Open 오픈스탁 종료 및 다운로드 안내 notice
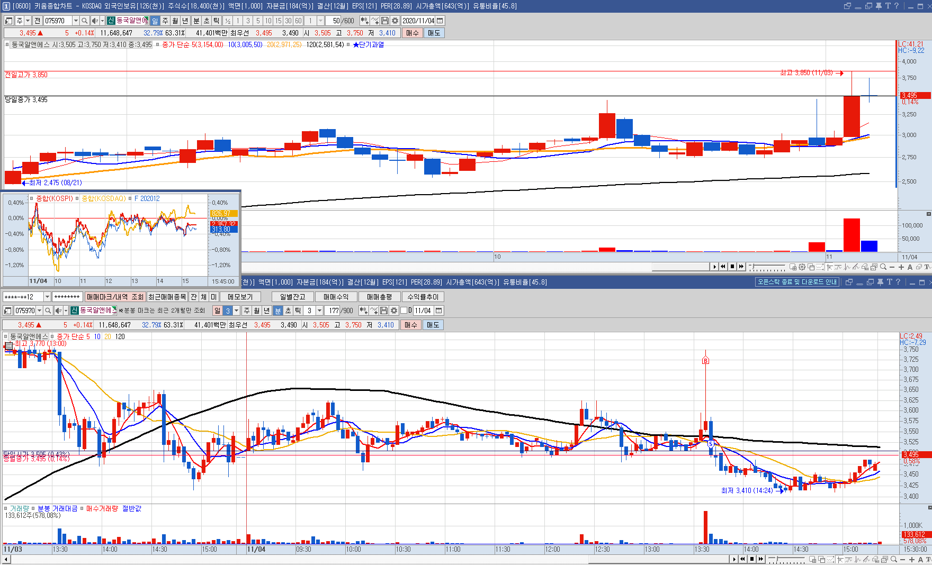The image size is (932, 566). [797, 282]
